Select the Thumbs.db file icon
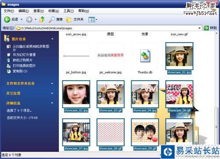The width and height of the screenshot is (220, 159). point(145,56)
